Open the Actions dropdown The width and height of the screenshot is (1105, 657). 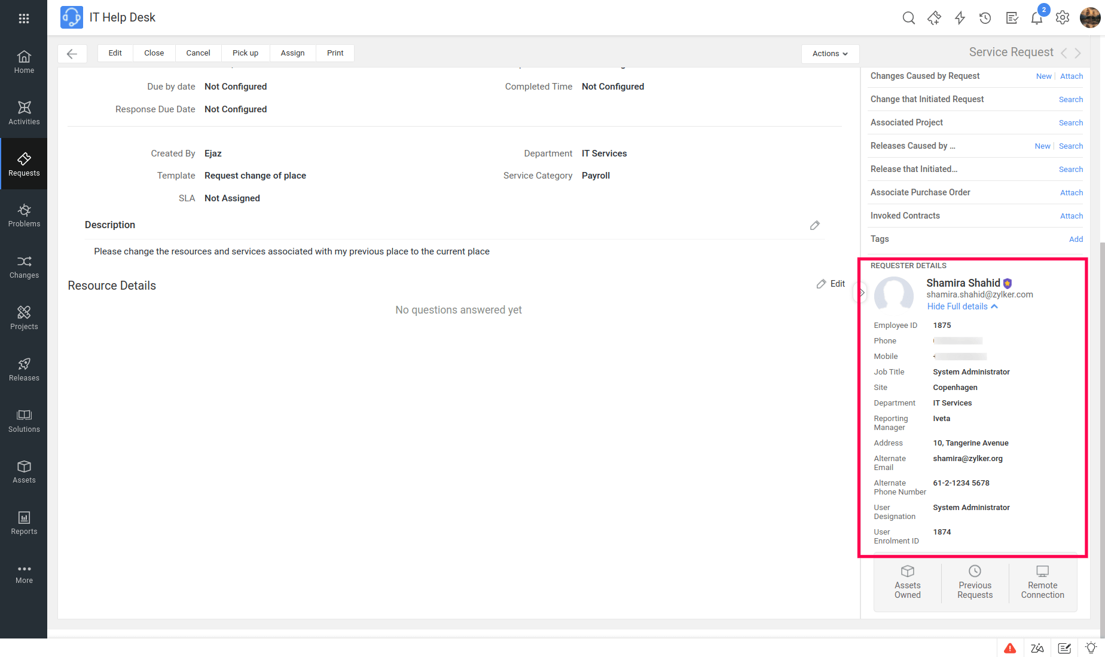point(830,54)
